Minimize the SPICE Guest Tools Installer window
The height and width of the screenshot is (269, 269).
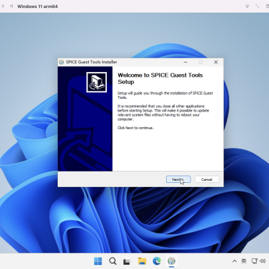pyautogui.click(x=186, y=62)
